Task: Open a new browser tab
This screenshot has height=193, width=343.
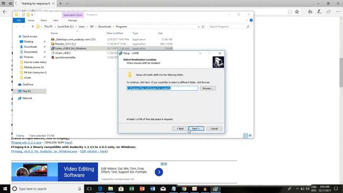Action: [61, 4]
